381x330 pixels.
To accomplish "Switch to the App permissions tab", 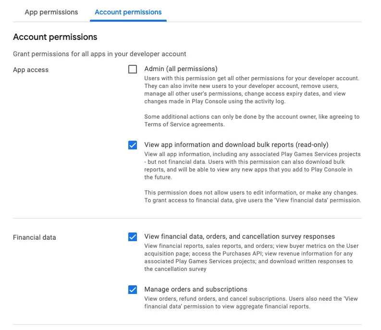I will 51,12.
